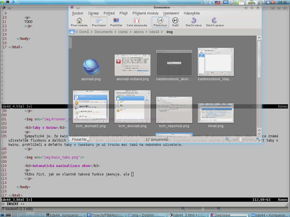Image resolution: width=290 pixels, height=217 pixels.
Task: Click zoom out icon in Gwenview statusbar
Action: [x=227, y=139]
